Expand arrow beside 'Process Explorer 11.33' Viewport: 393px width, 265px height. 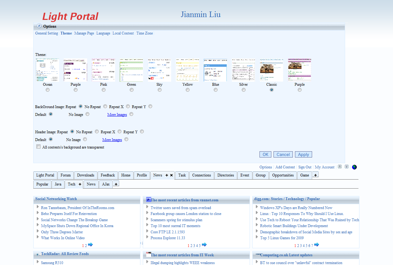pyautogui.click(x=147, y=237)
